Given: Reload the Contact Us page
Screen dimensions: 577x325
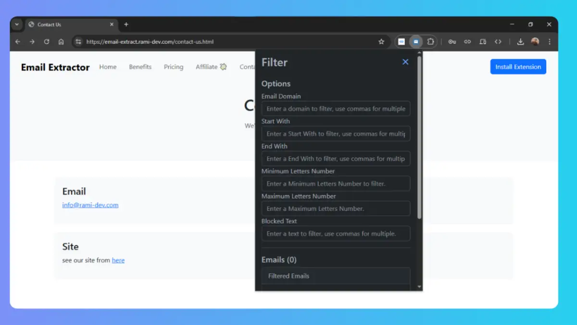Looking at the screenshot, I should [x=47, y=42].
